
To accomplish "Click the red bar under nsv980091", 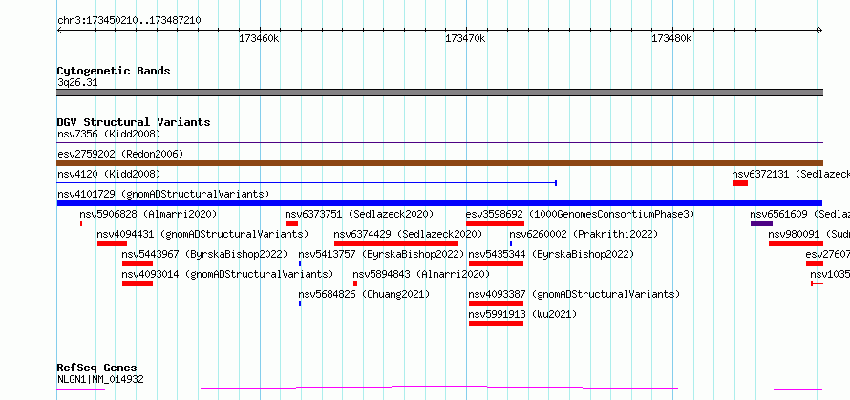I will pos(796,243).
